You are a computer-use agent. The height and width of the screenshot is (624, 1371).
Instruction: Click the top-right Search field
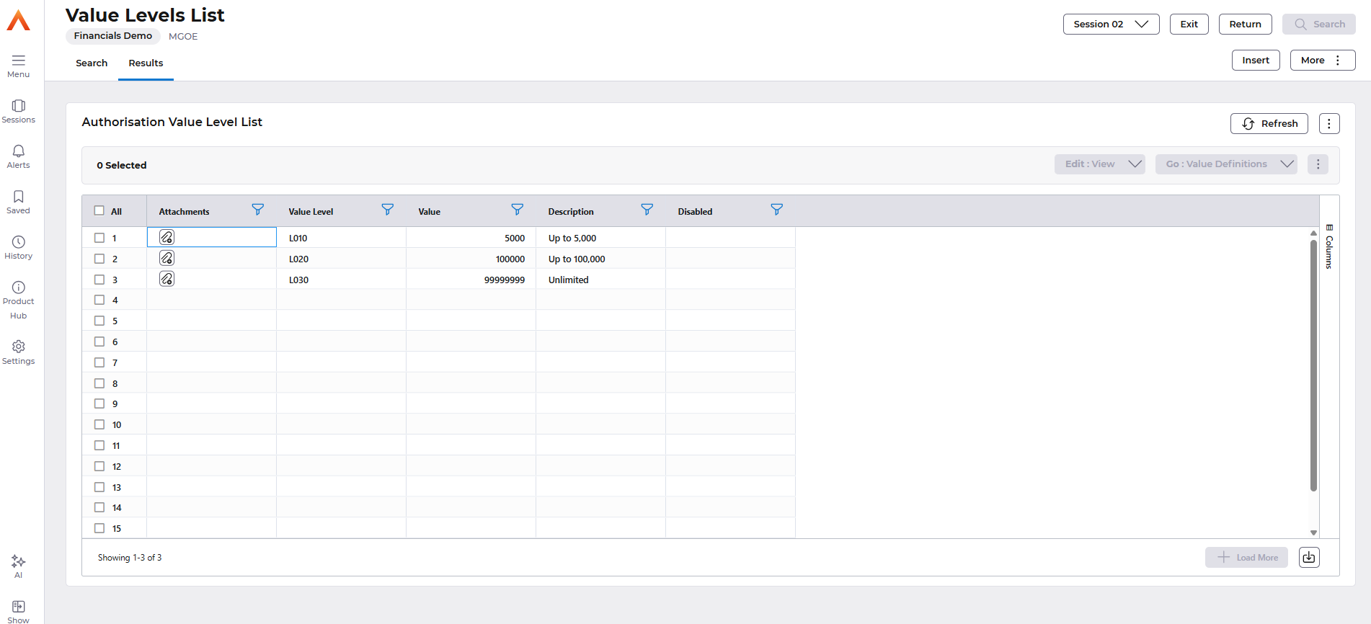(1318, 24)
